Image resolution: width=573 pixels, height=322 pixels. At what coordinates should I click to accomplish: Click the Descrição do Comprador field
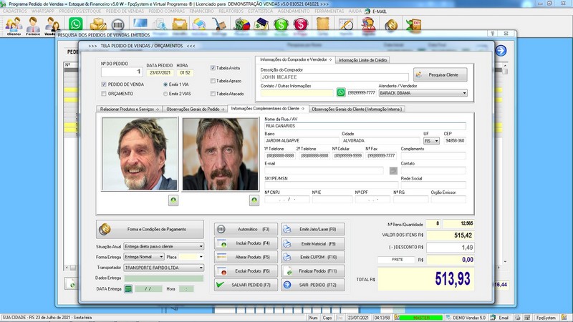334,77
